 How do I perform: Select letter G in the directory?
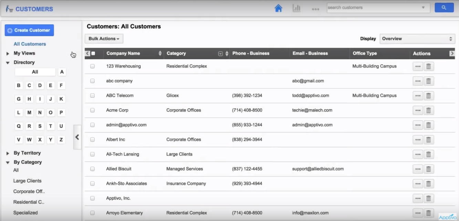19,99
